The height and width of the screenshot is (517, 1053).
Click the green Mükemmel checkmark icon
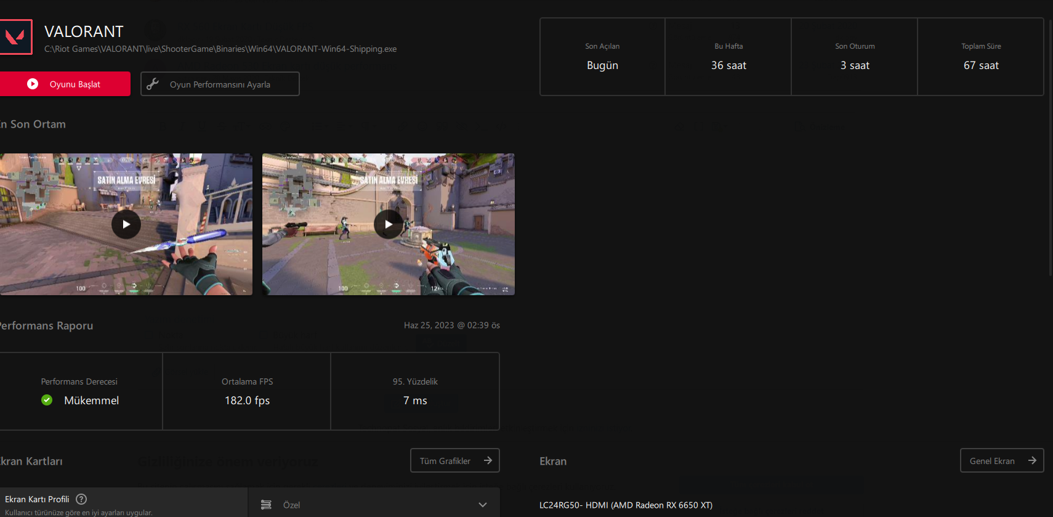pos(47,401)
